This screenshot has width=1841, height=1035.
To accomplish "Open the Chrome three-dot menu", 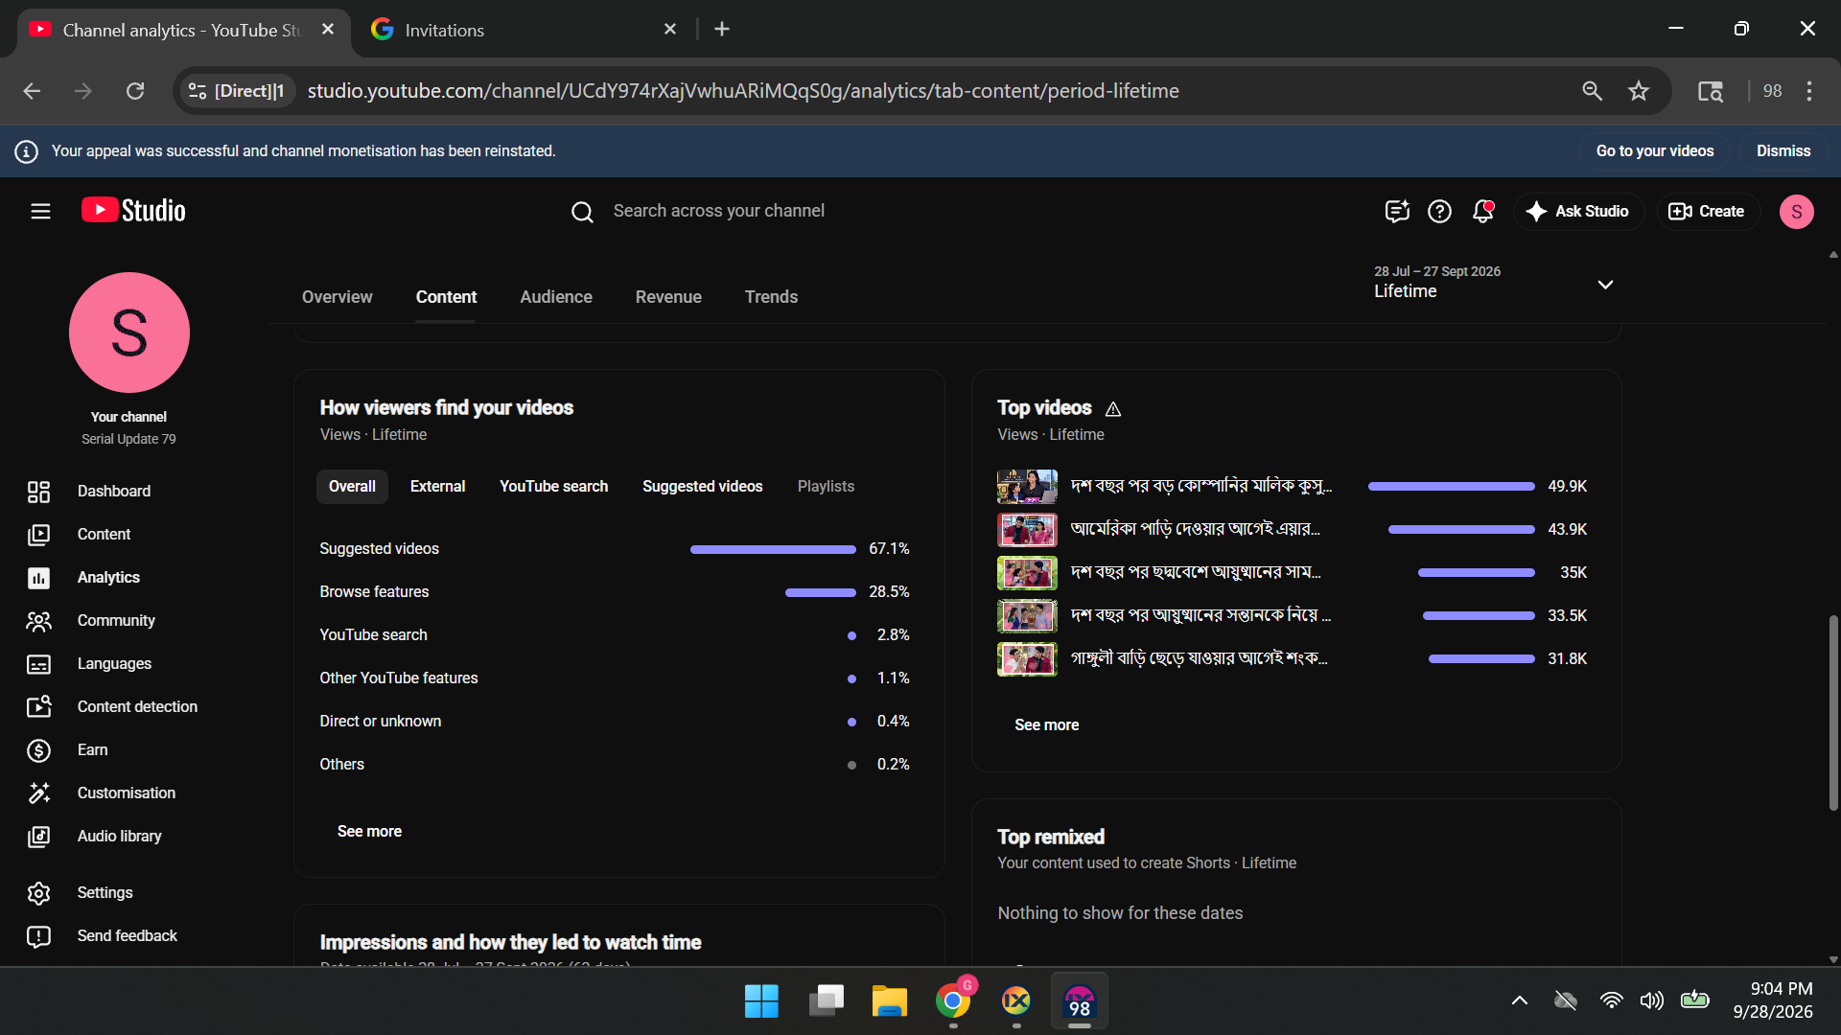I will 1809,91.
